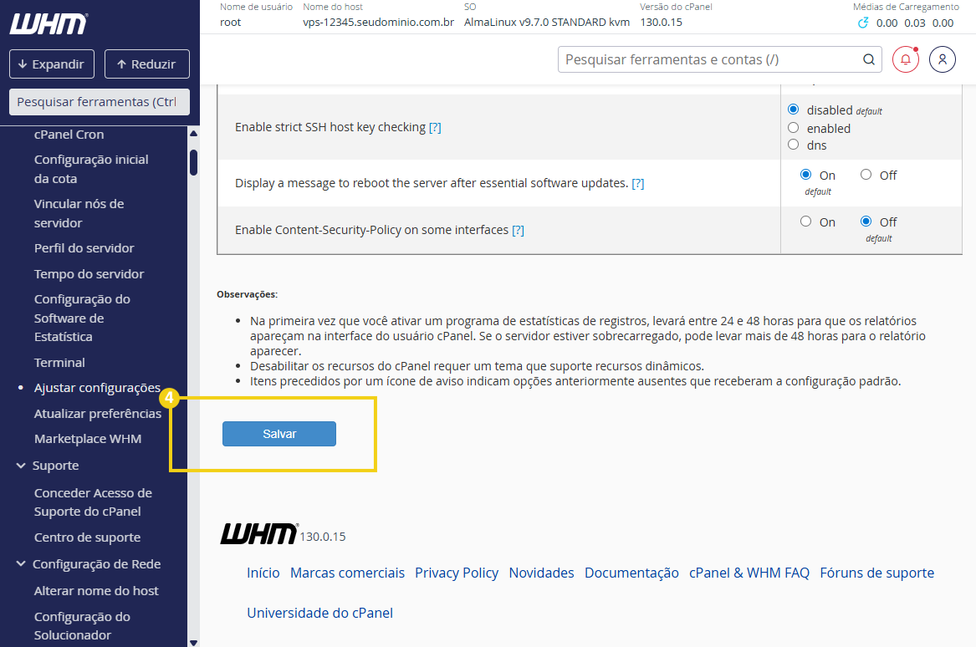Viewport: 976px width, 647px height.
Task: Click the Salvar button
Action: (x=278, y=434)
